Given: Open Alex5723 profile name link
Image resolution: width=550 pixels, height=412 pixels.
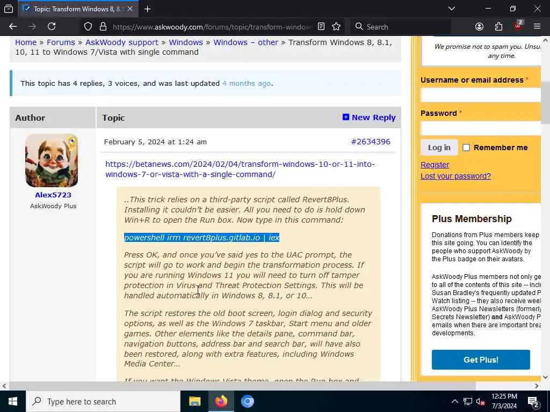Looking at the screenshot, I should tap(53, 195).
